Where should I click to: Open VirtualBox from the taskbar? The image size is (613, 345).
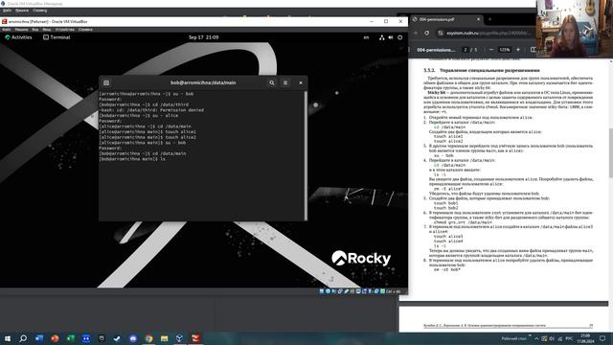pyautogui.click(x=180, y=338)
